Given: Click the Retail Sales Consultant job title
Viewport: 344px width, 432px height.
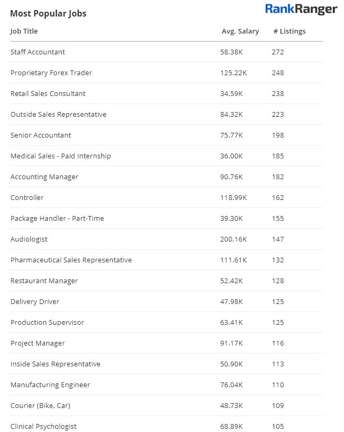Looking at the screenshot, I should tap(48, 93).
